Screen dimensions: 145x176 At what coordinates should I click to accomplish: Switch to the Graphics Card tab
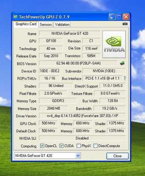[x=26, y=24]
